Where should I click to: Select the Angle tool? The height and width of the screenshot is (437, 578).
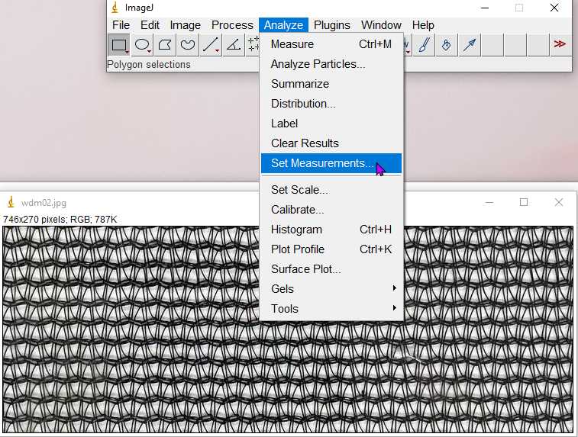234,45
